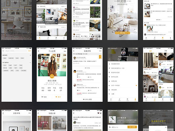Tap pencil tab icon on account screen
Viewport: 175px width, 131px height.
point(119,99)
